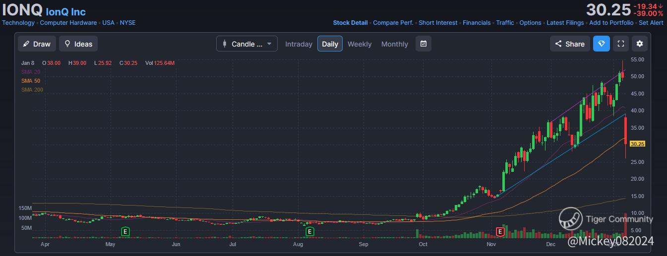Open the Options page
The height and width of the screenshot is (256, 667).
530,23
